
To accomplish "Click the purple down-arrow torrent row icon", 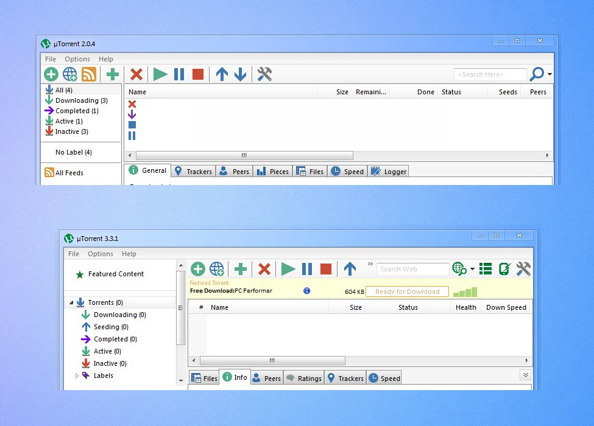I will click(132, 114).
